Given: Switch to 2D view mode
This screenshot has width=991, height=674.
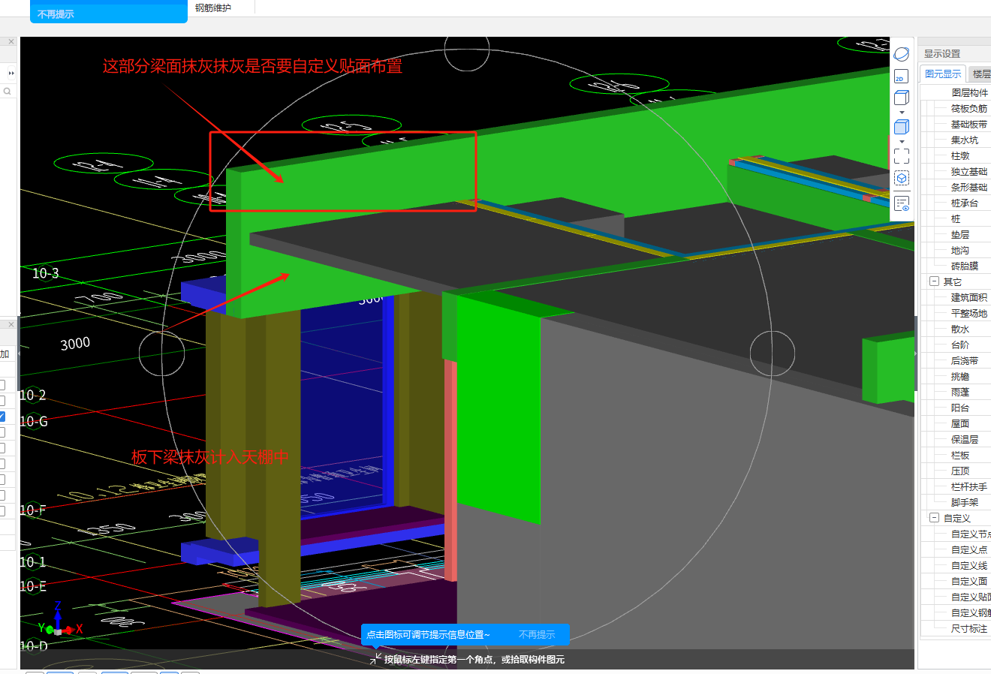Looking at the screenshot, I should click(901, 77).
